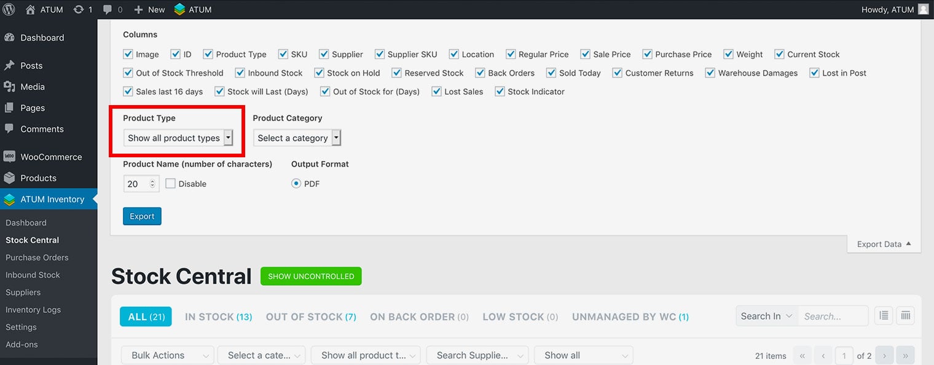The height and width of the screenshot is (365, 934).
Task: Uncheck the Supplier SKU column checkbox
Action: [x=380, y=54]
